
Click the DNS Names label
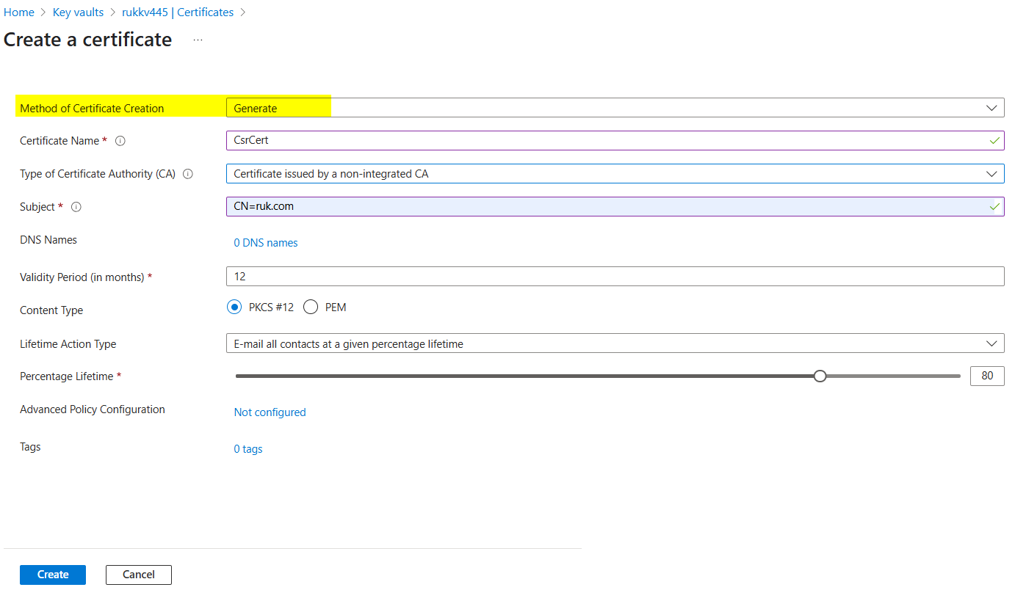point(48,240)
